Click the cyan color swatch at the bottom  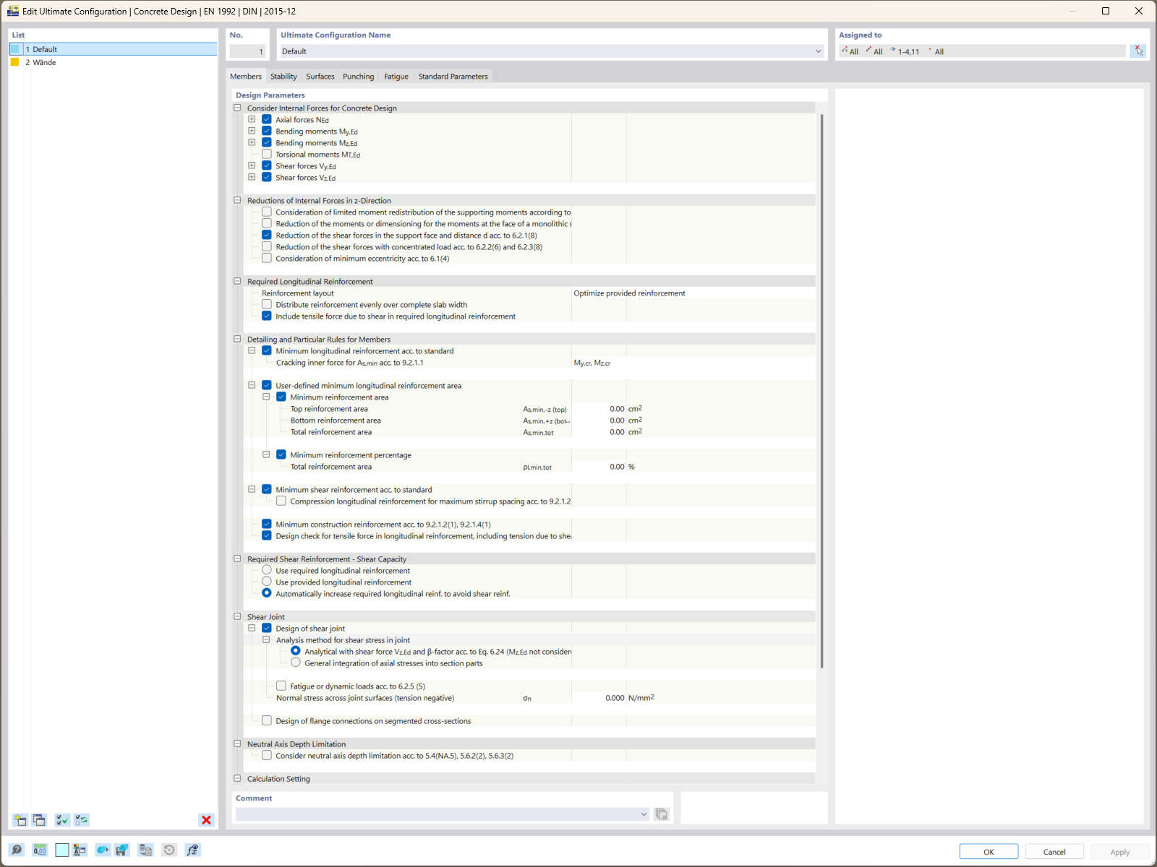62,850
